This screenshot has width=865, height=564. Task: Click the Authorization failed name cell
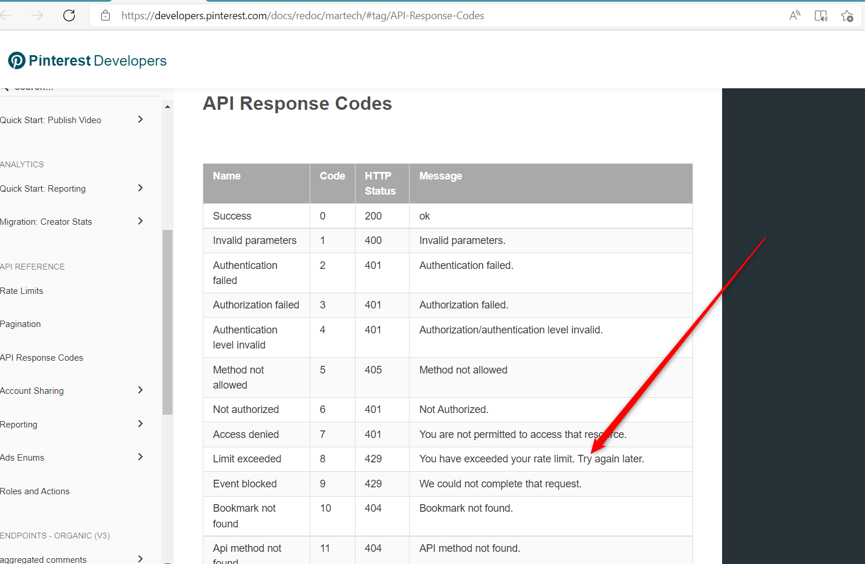tap(256, 305)
